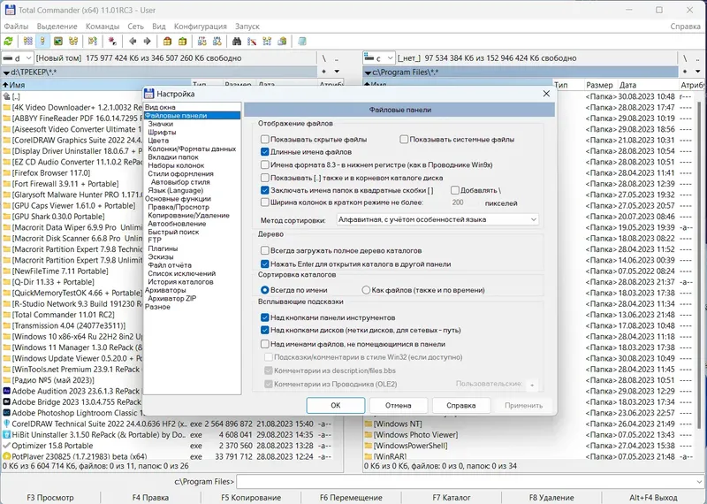707x504 pixels.
Task: Click the invert selection red star icon
Action: (112, 42)
